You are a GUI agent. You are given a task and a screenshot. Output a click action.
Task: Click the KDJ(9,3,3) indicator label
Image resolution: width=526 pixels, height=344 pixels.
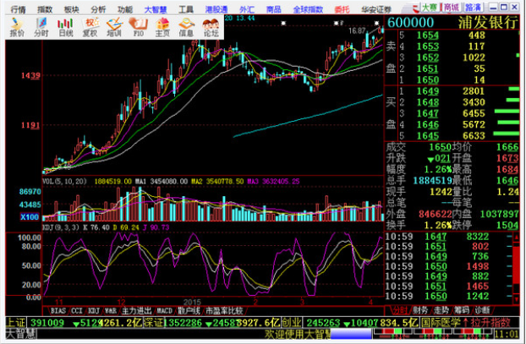[x=61, y=227]
